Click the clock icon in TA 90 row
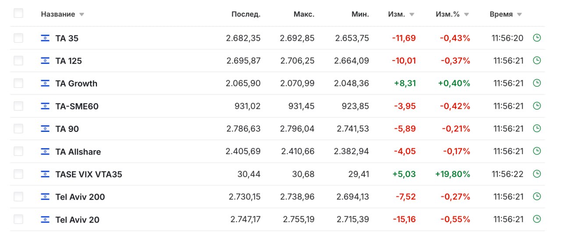Screen dimensions: 561x237 [536, 129]
